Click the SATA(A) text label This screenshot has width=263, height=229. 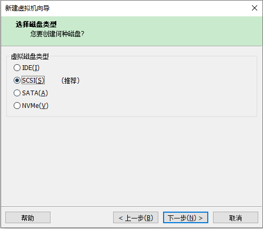pyautogui.click(x=35, y=93)
